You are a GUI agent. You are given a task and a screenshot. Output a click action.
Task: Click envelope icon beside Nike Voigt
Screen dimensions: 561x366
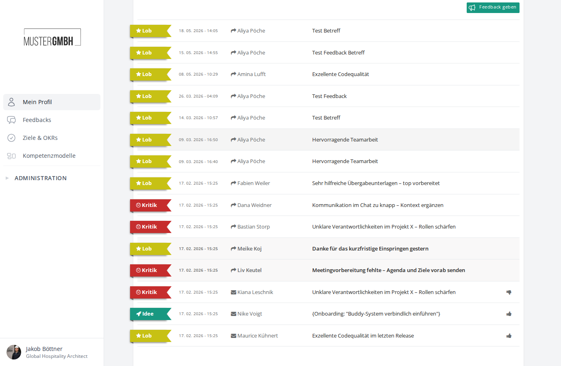click(233, 314)
